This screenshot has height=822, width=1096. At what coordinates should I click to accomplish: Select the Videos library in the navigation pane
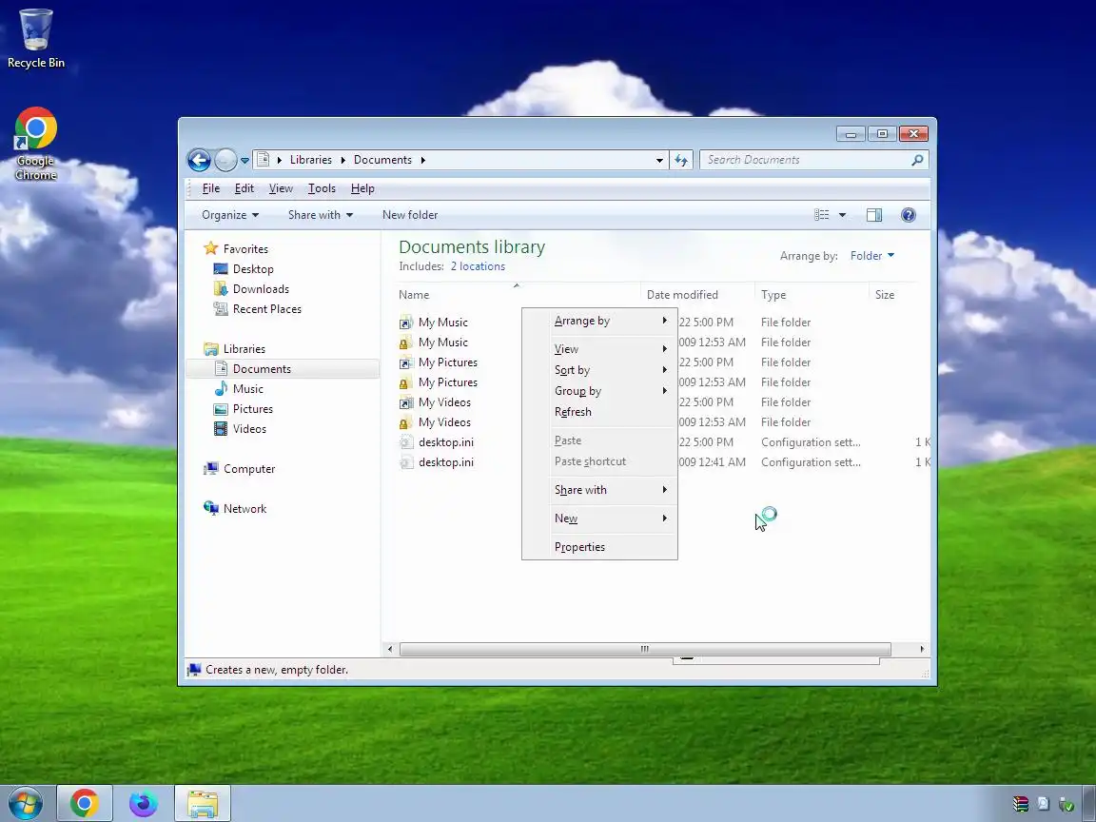coord(249,429)
